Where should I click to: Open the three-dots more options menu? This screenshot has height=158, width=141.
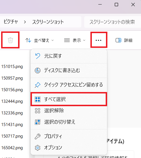click(99, 40)
